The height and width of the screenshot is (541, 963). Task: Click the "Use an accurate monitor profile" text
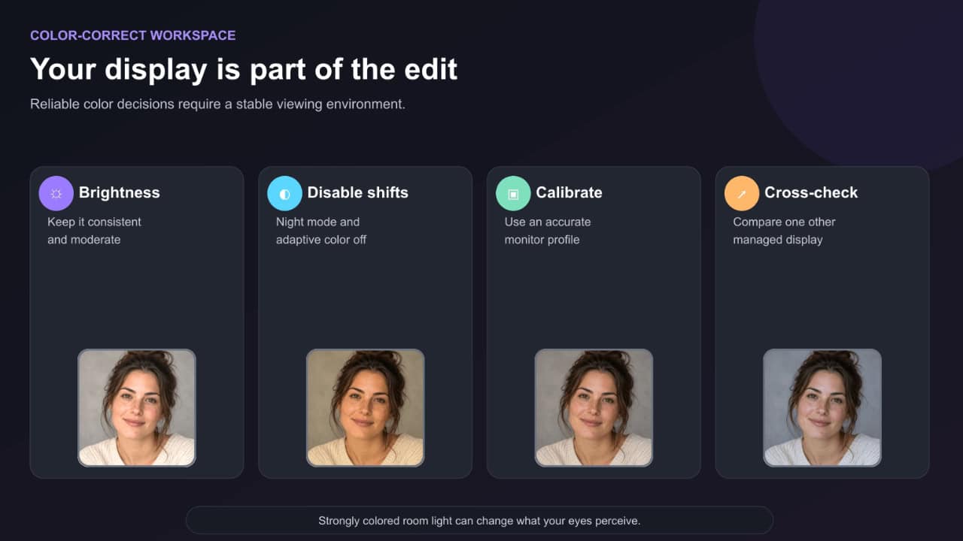coord(548,231)
